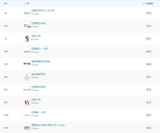
Task: Click the location pin under 格勒诺布尔阿尔卑斯大学
Action: coord(32,128)
